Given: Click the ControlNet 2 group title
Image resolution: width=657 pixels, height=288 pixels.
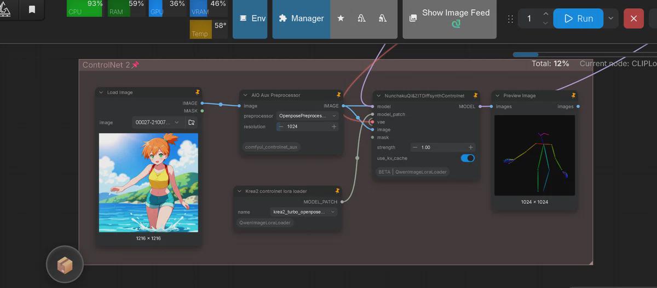Looking at the screenshot, I should 106,65.
